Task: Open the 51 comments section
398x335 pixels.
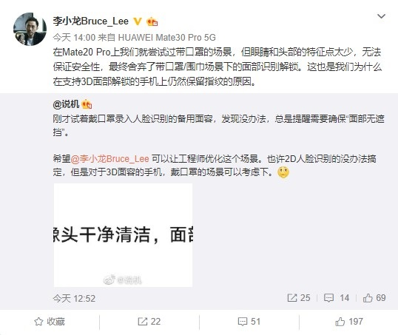Action: pos(249,322)
